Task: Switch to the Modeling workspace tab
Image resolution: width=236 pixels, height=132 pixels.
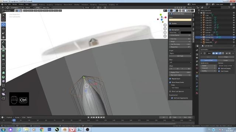Action: pos(42,5)
